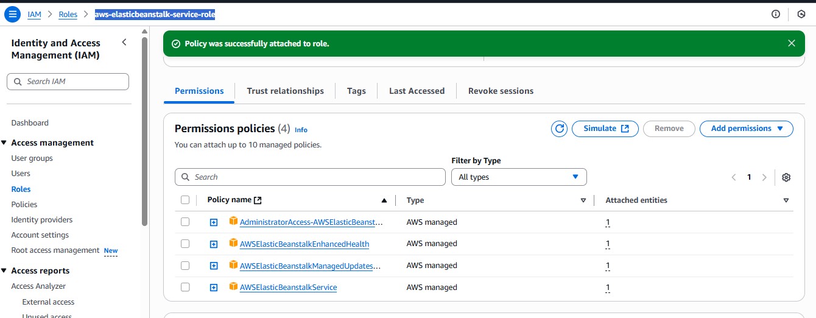The height and width of the screenshot is (318, 816).
Task: Open User groups in the sidebar
Action: 32,158
